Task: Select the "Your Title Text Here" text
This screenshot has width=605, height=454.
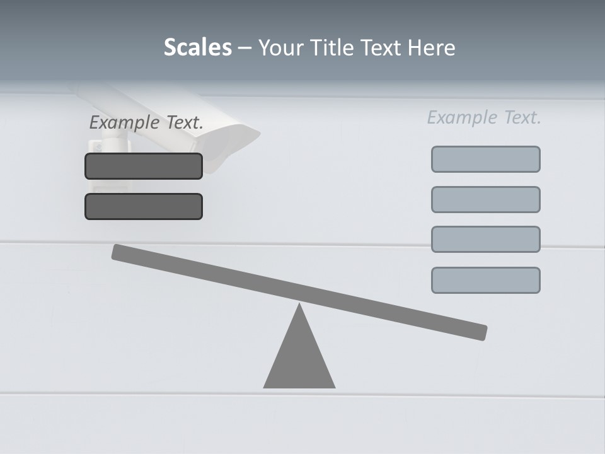Action: pos(357,47)
